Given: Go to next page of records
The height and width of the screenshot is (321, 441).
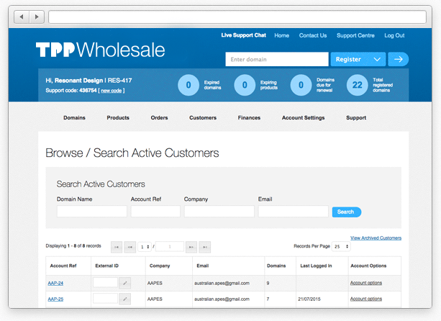Looking at the screenshot, I should coord(191,246).
